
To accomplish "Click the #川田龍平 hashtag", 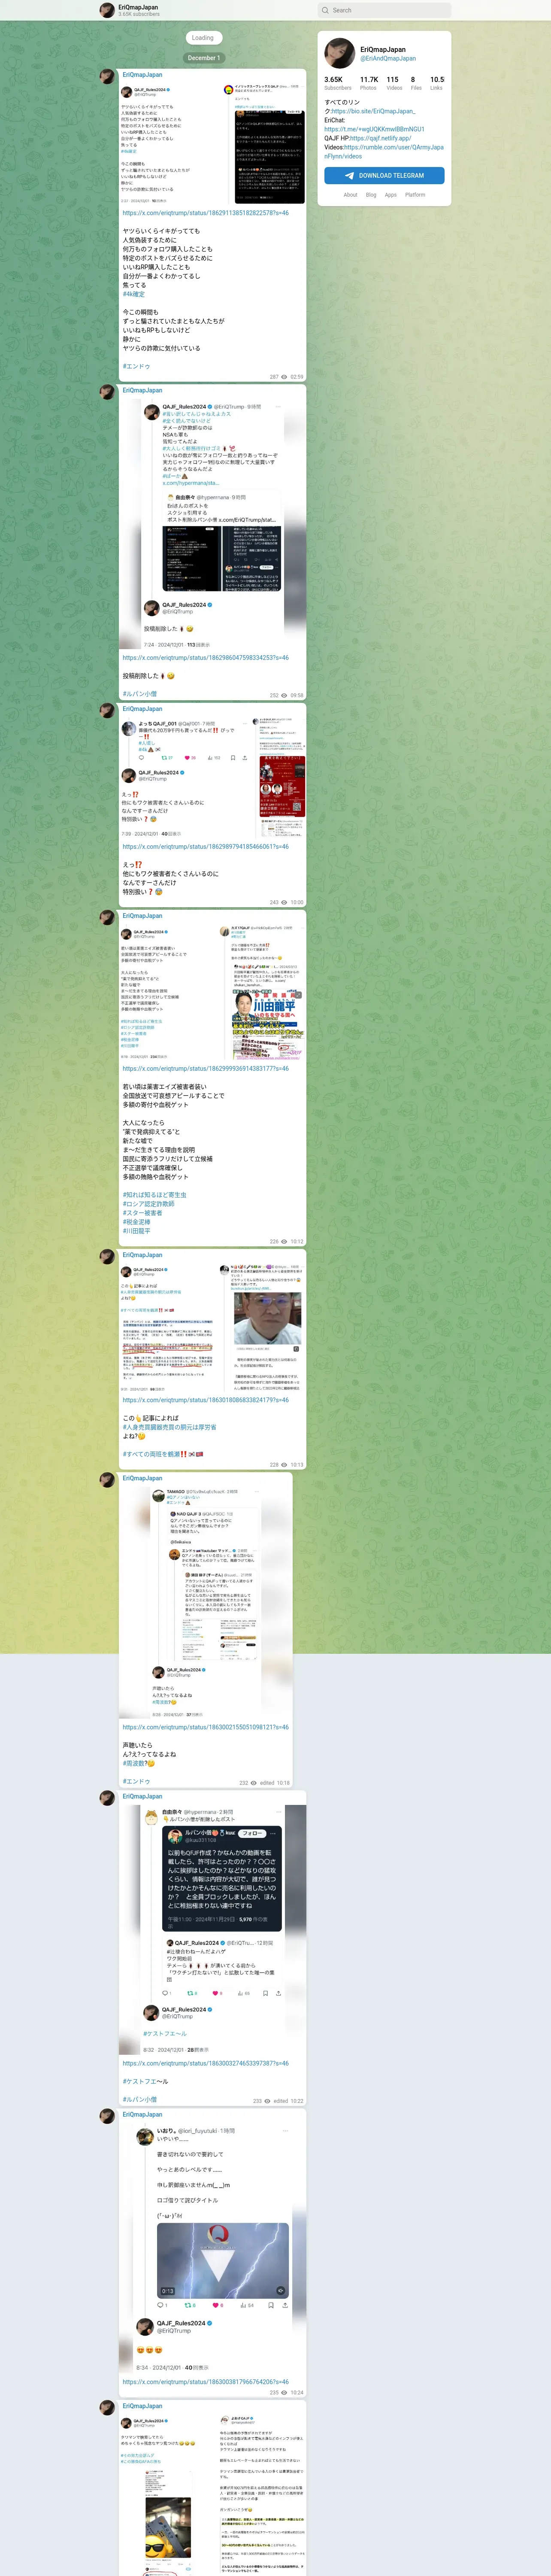I will (x=137, y=1231).
